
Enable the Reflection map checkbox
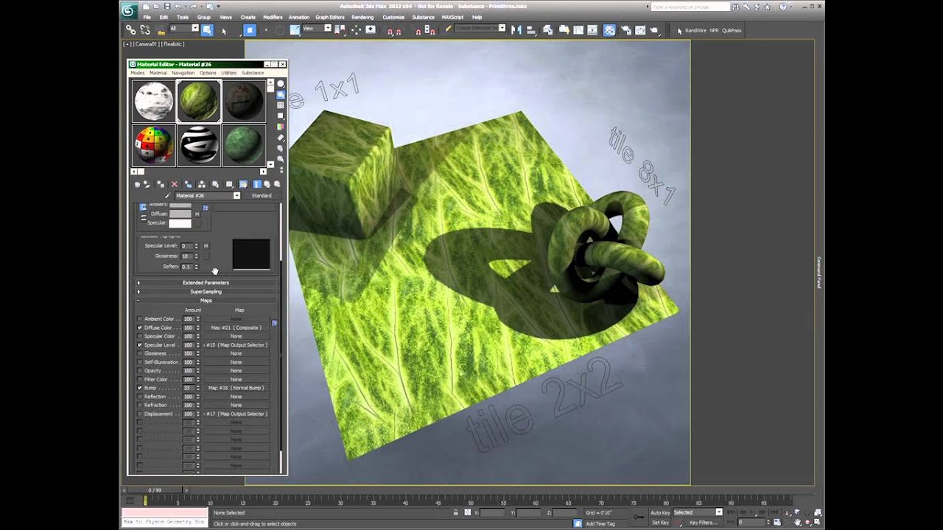(140, 396)
